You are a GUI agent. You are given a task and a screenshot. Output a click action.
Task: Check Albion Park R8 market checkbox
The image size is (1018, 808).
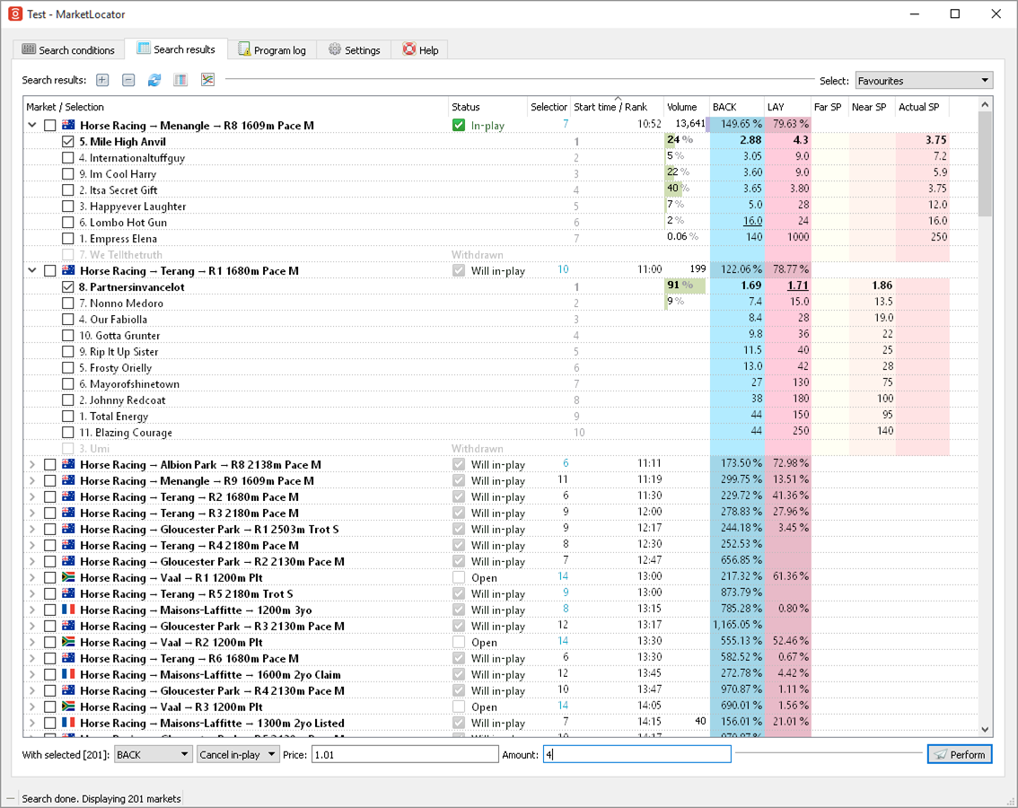coord(50,464)
